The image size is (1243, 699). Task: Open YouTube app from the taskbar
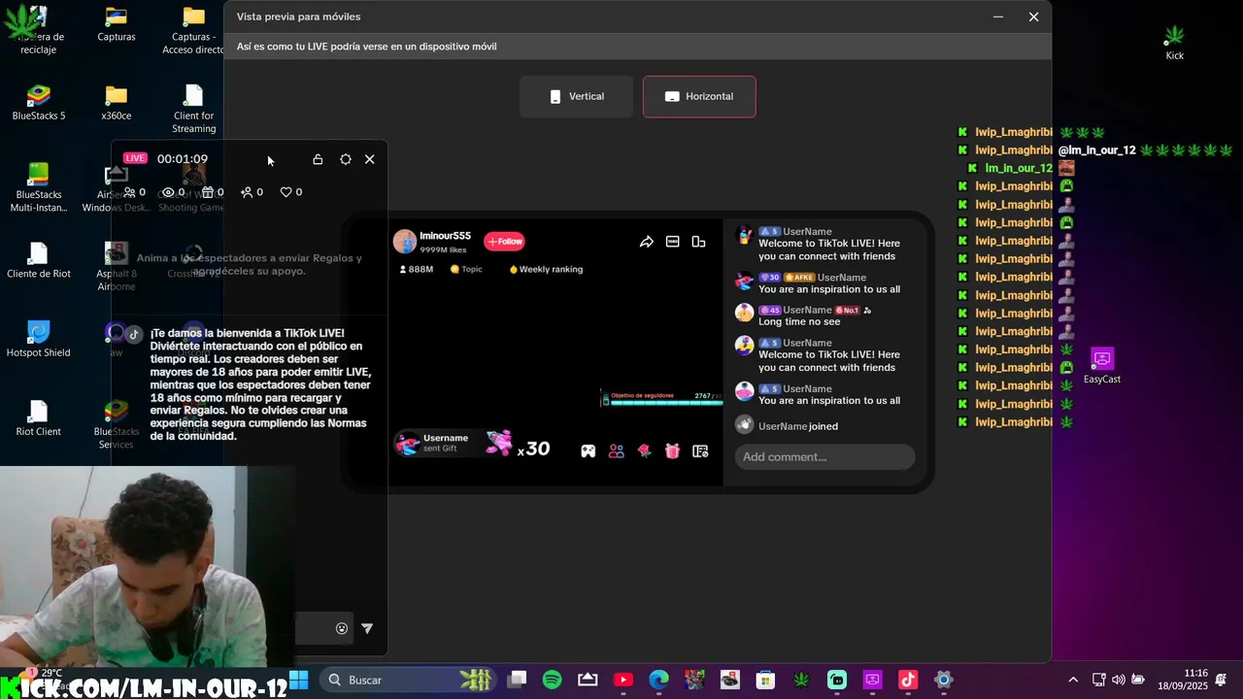pos(623,680)
